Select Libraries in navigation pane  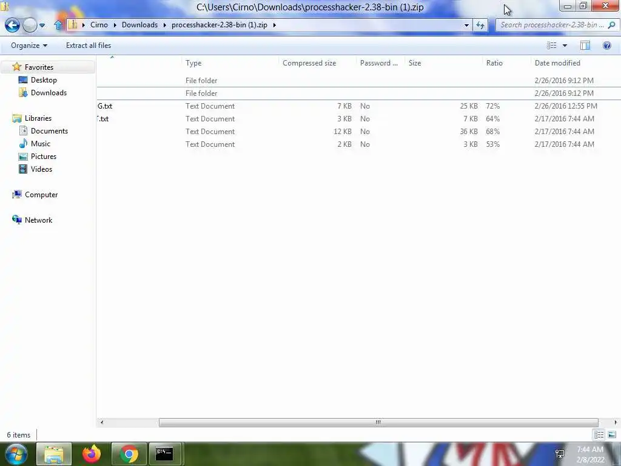coord(38,118)
